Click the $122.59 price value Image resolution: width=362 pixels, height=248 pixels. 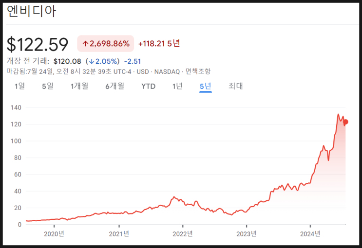pyautogui.click(x=38, y=44)
